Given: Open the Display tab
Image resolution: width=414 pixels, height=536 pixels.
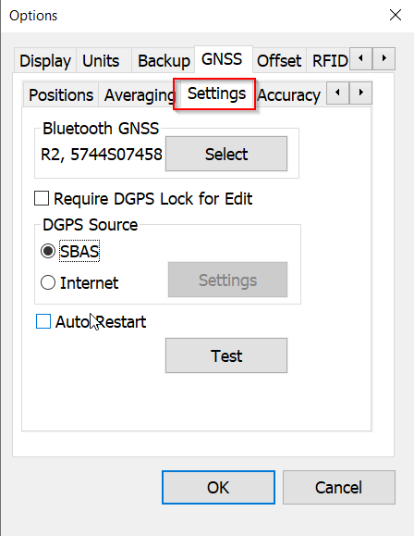Looking at the screenshot, I should point(45,61).
